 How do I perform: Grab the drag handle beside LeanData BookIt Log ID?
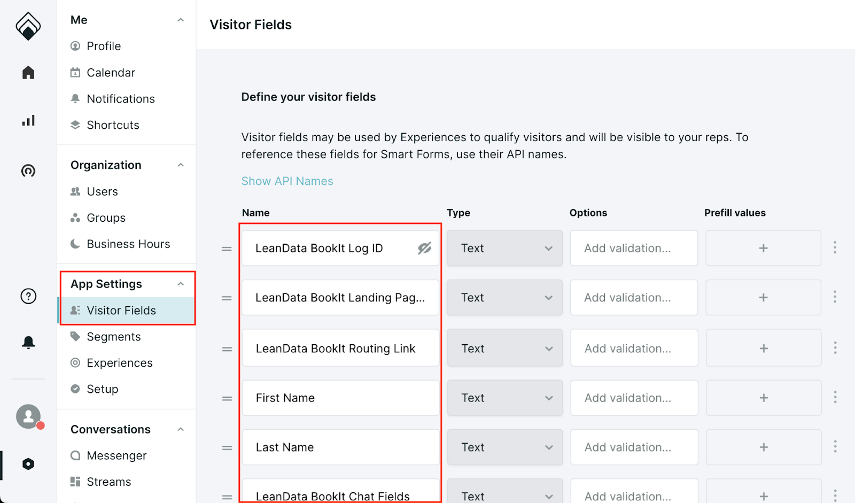pyautogui.click(x=227, y=248)
